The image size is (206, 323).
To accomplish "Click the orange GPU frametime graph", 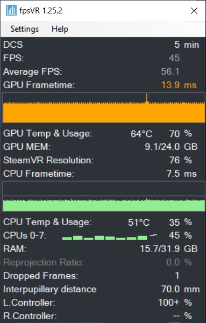I will [x=103, y=107].
